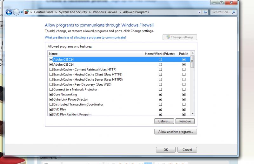254x164 pixels.
Task: Check Connect to a Network Projector checkbox
Action: pyautogui.click(x=51, y=89)
